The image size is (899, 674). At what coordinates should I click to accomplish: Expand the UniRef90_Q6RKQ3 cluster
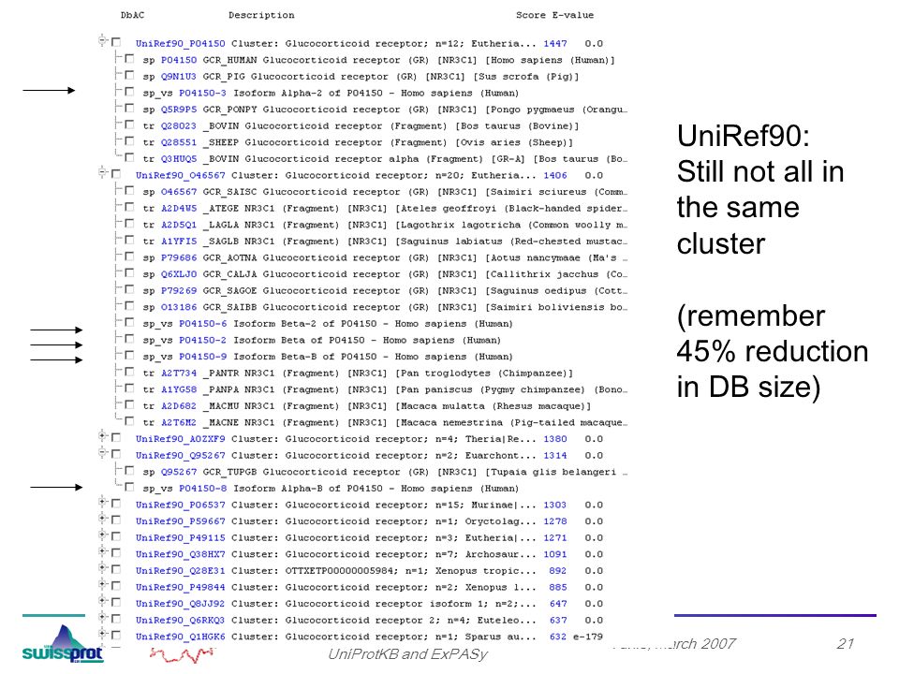pos(103,617)
